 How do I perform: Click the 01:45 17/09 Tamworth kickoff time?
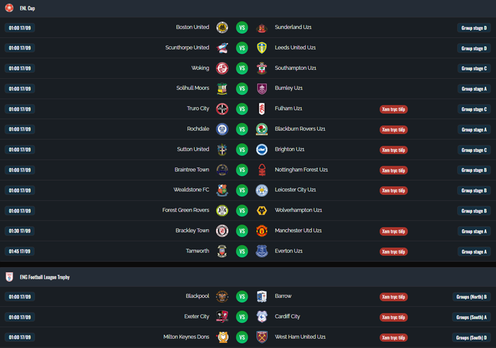click(x=20, y=251)
